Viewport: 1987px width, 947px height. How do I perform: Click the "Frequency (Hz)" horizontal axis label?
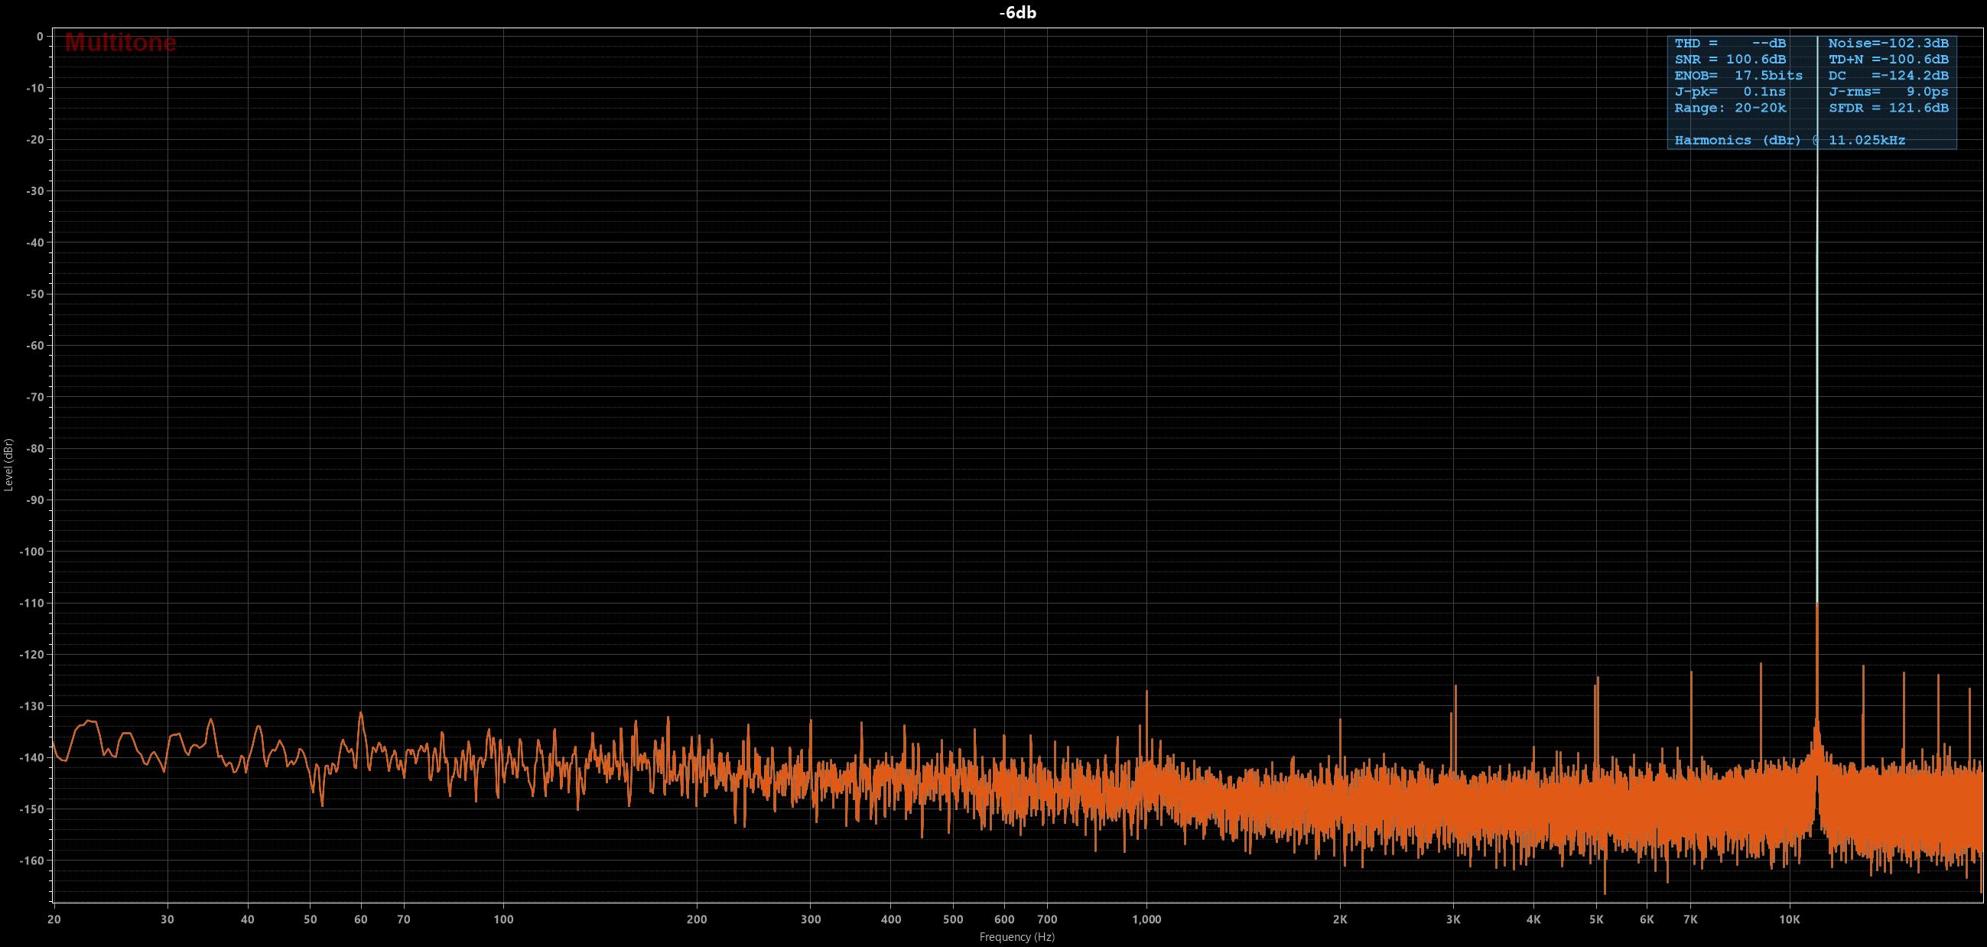(x=1016, y=937)
